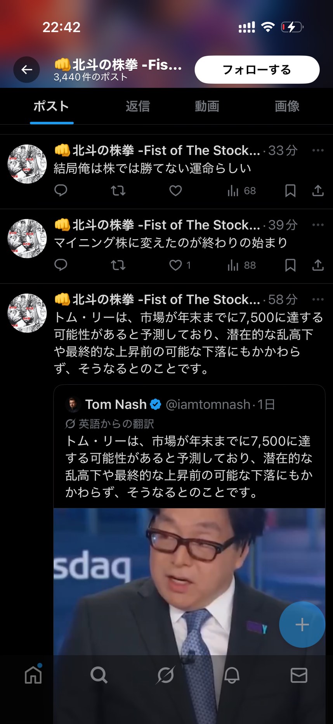View analytics showing 88 views

click(x=241, y=265)
